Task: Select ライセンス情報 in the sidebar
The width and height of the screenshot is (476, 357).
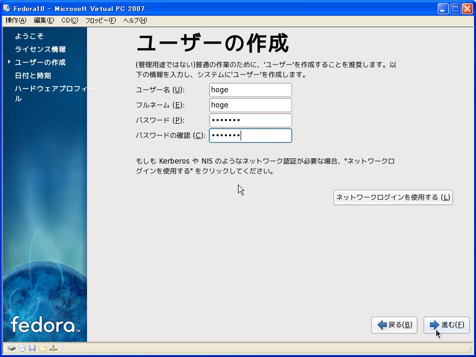Action: (40, 49)
